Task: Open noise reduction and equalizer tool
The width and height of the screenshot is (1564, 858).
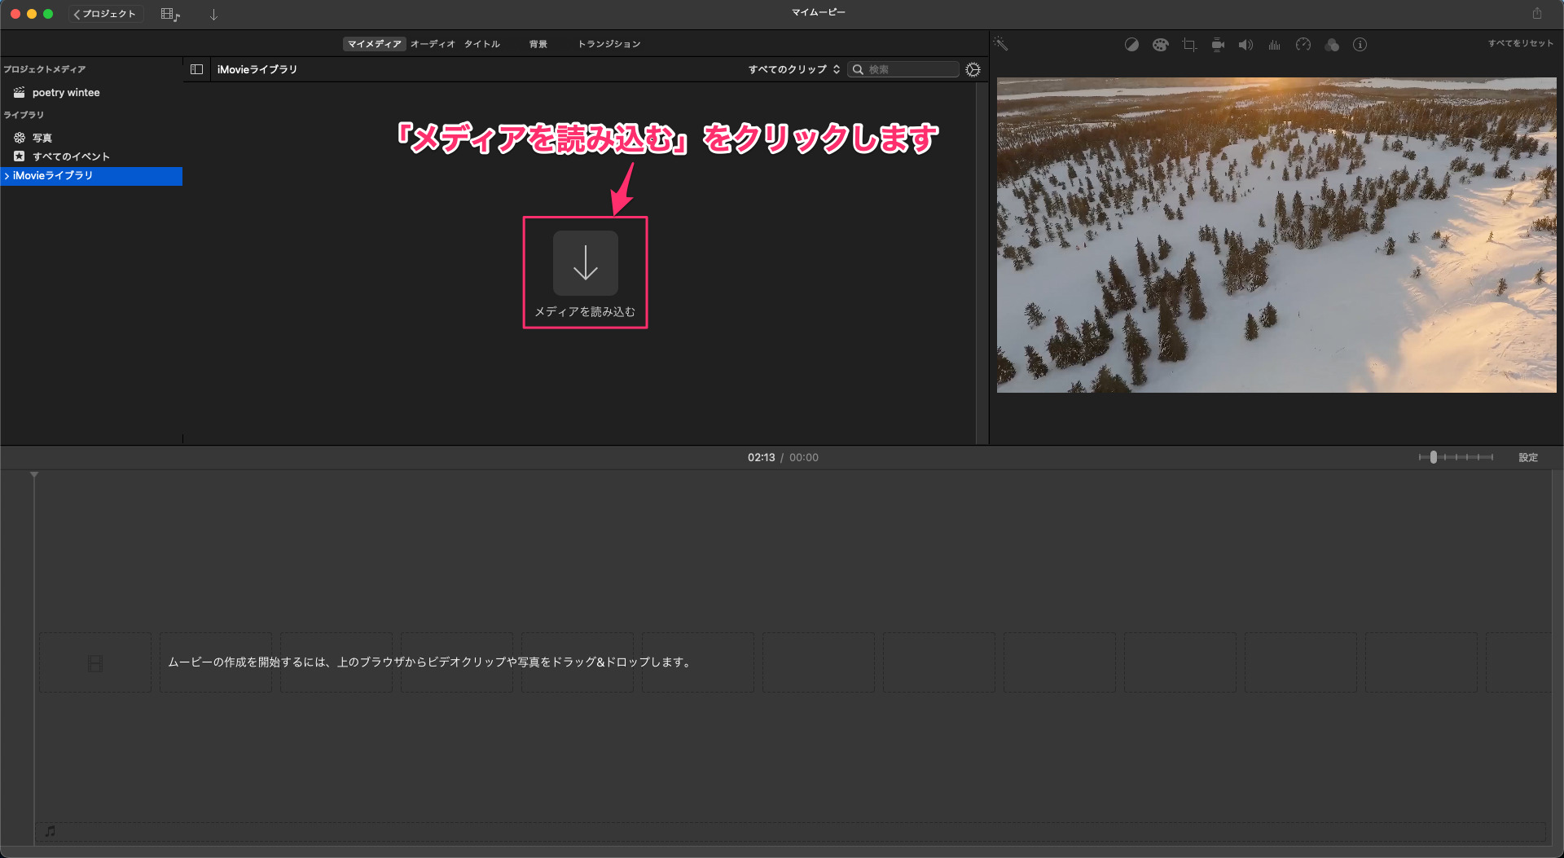Action: point(1274,45)
